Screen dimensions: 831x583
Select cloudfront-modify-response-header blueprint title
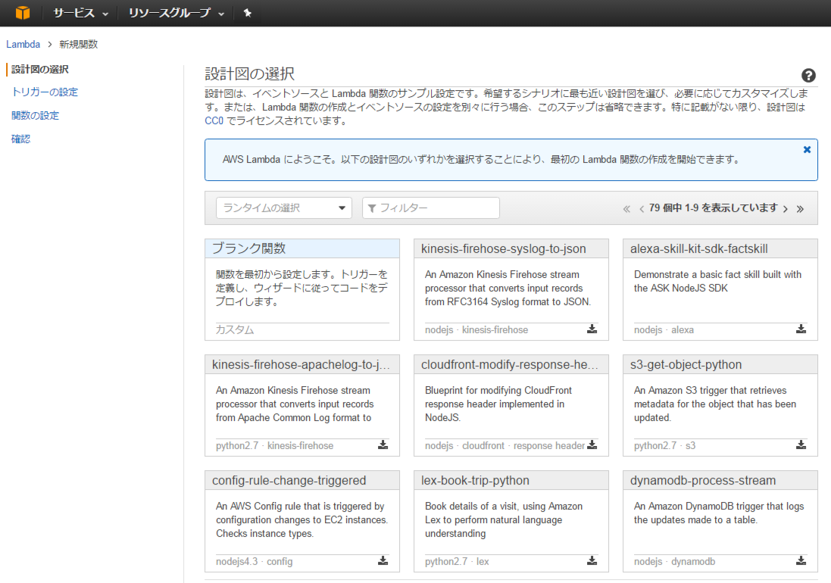coord(509,365)
